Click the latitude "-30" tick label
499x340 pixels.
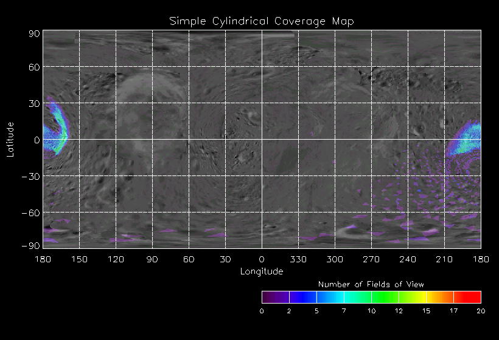point(31,177)
